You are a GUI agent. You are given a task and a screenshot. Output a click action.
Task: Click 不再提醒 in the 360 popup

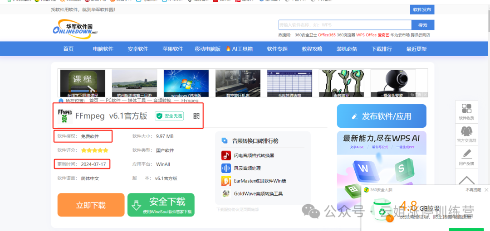tap(473, 190)
